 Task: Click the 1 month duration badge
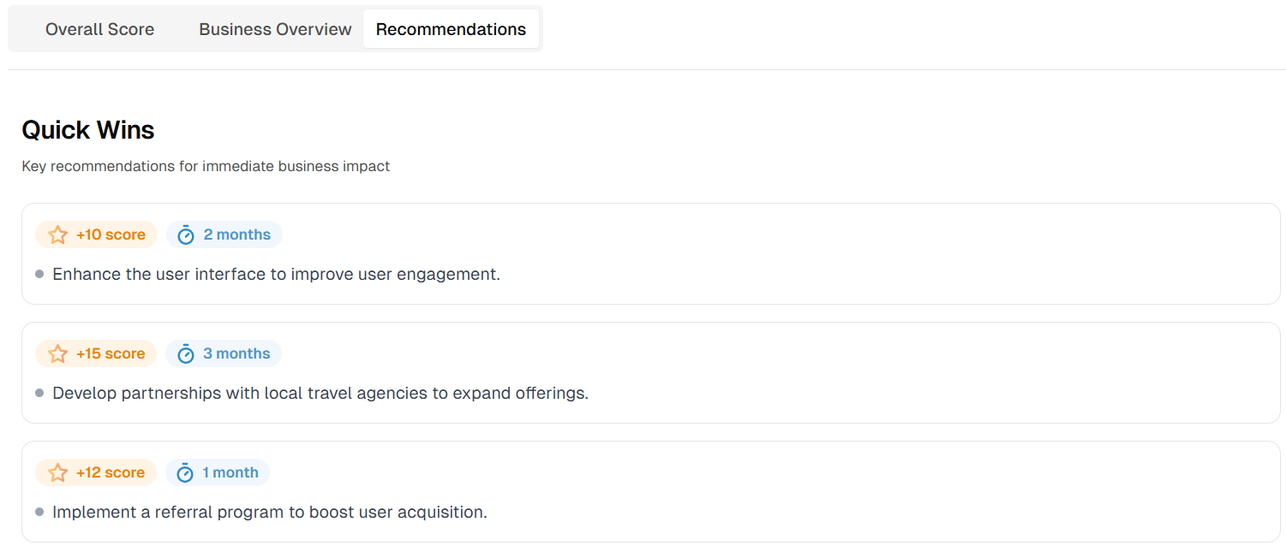218,472
